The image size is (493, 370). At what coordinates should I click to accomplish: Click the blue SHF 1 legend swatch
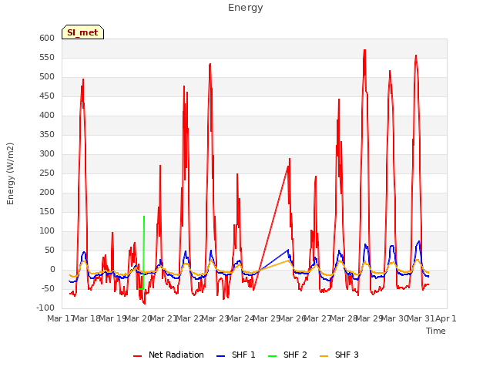pos(221,356)
